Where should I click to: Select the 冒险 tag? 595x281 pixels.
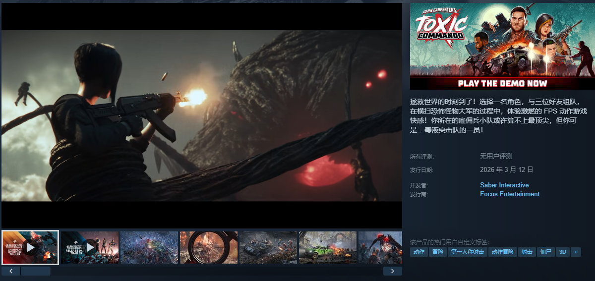coord(437,252)
